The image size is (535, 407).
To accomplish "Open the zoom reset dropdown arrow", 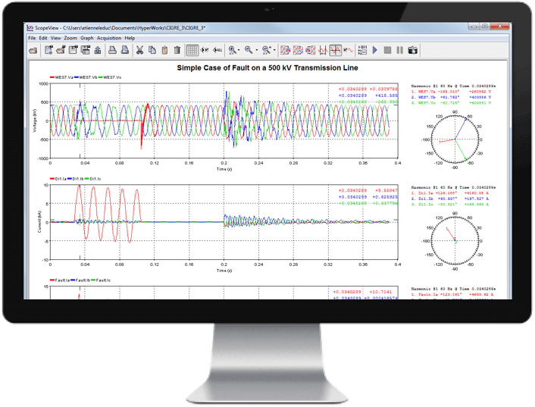I will [x=274, y=51].
